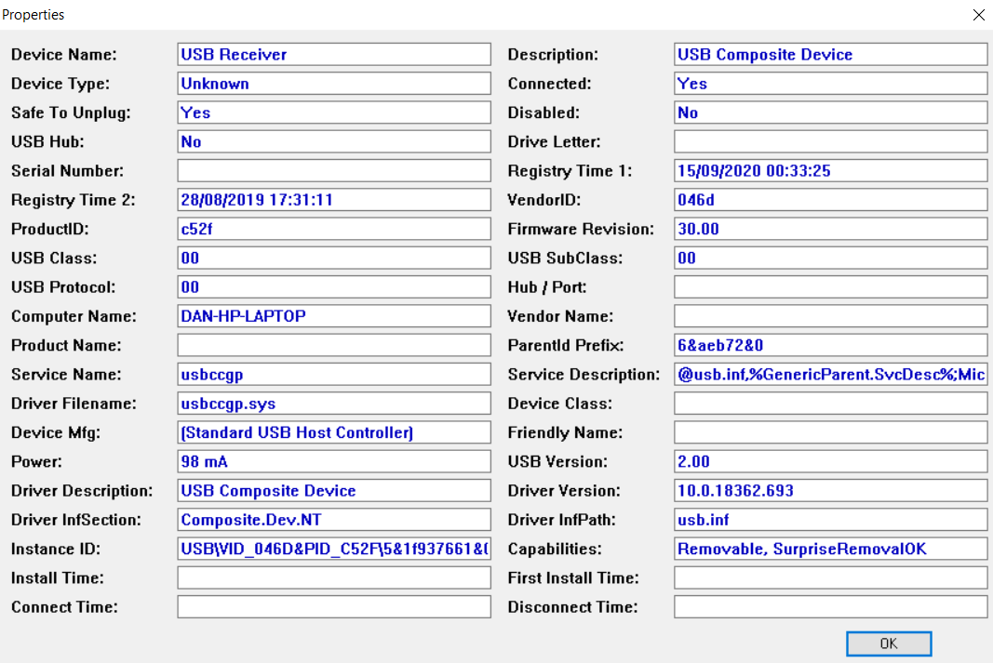Click the 'Instance ID:' label
The height and width of the screenshot is (663, 993).
(56, 550)
